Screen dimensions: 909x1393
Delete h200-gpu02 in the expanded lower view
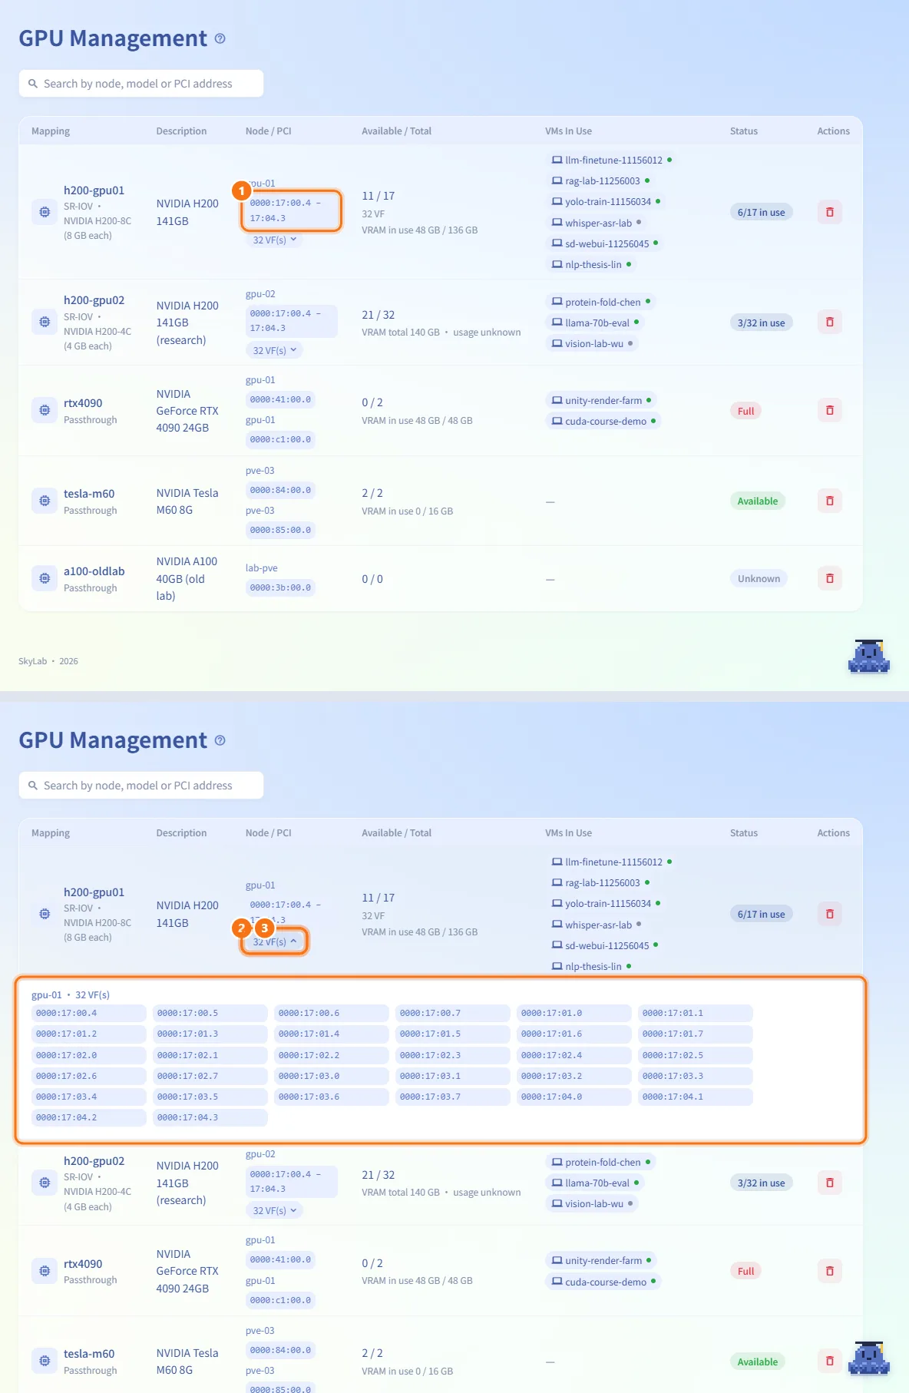(x=830, y=1183)
